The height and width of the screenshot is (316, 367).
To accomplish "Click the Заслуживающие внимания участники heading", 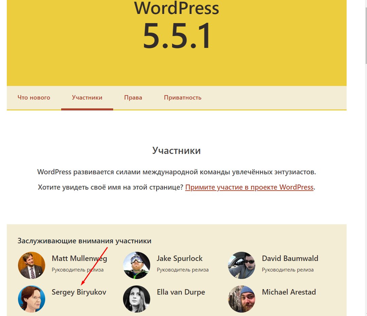I will point(84,241).
